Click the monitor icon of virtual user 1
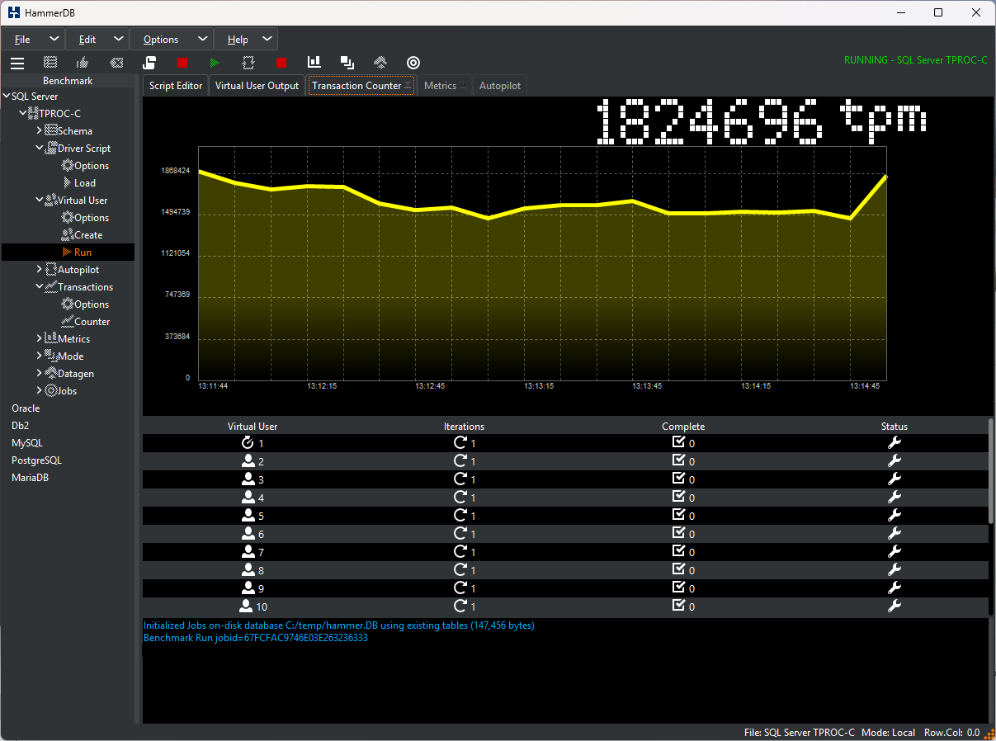The height and width of the screenshot is (741, 996). [248, 443]
